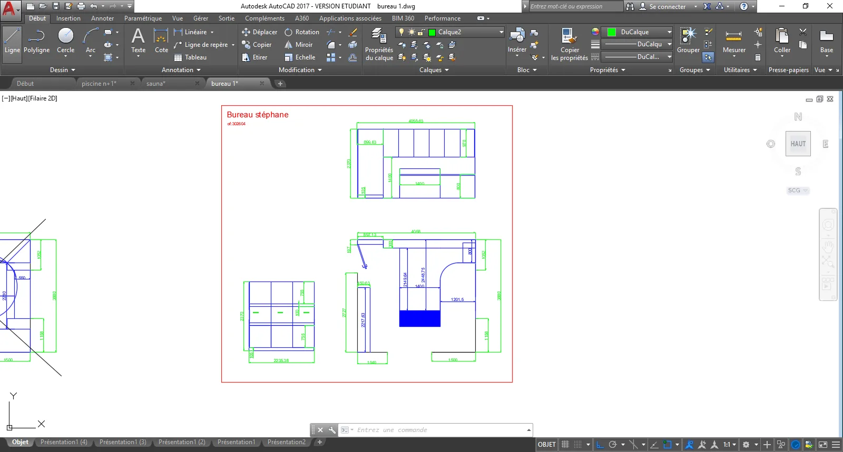Select the Cote dimension tool
The height and width of the screenshot is (452, 843).
pos(161,42)
